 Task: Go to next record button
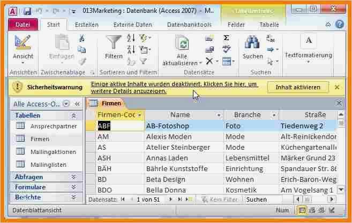pos(170,199)
